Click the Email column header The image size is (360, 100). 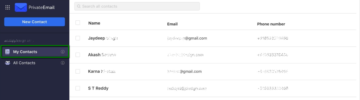(172, 24)
